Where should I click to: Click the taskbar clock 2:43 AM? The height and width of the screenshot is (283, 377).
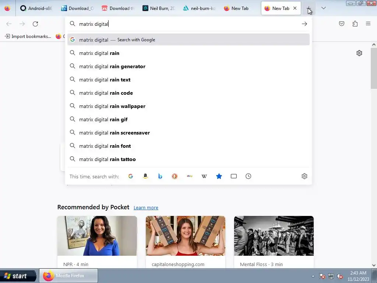coord(358,276)
